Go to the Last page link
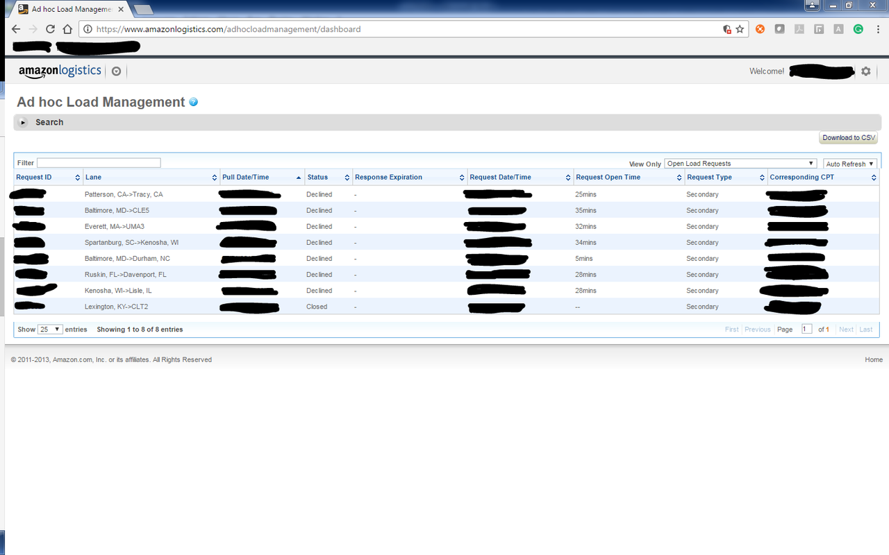889x555 pixels. tap(865, 330)
